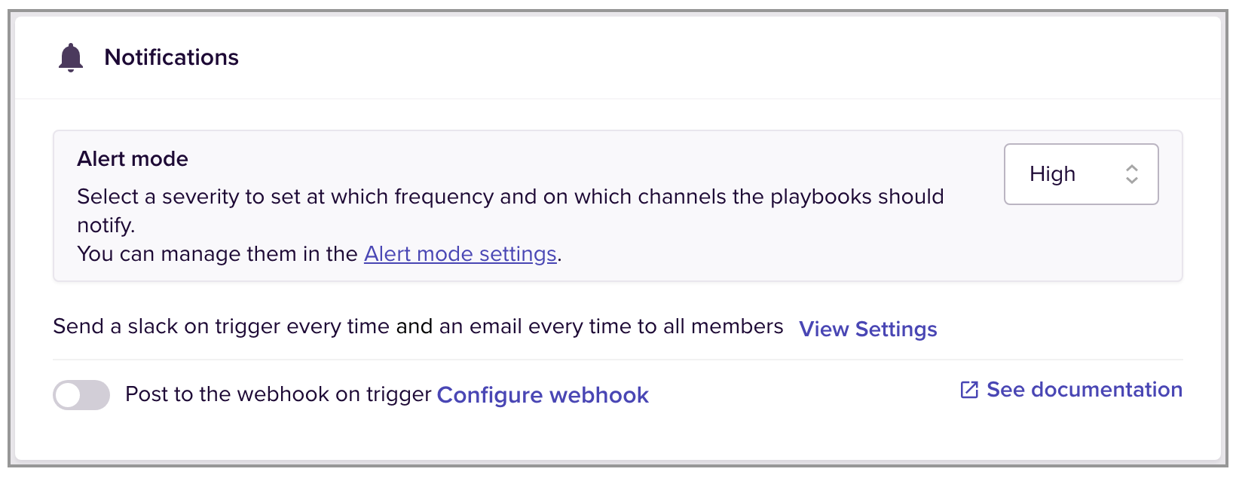
Task: Click the Send a slack on trigger summary text
Action: point(226,326)
